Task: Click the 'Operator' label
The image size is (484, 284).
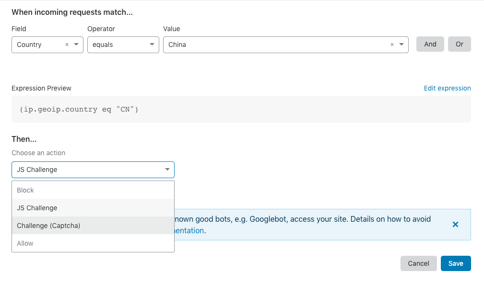Action: 101,29
